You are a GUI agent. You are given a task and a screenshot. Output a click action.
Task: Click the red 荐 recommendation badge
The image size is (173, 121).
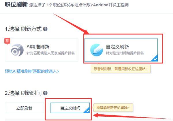[x=7, y=41]
